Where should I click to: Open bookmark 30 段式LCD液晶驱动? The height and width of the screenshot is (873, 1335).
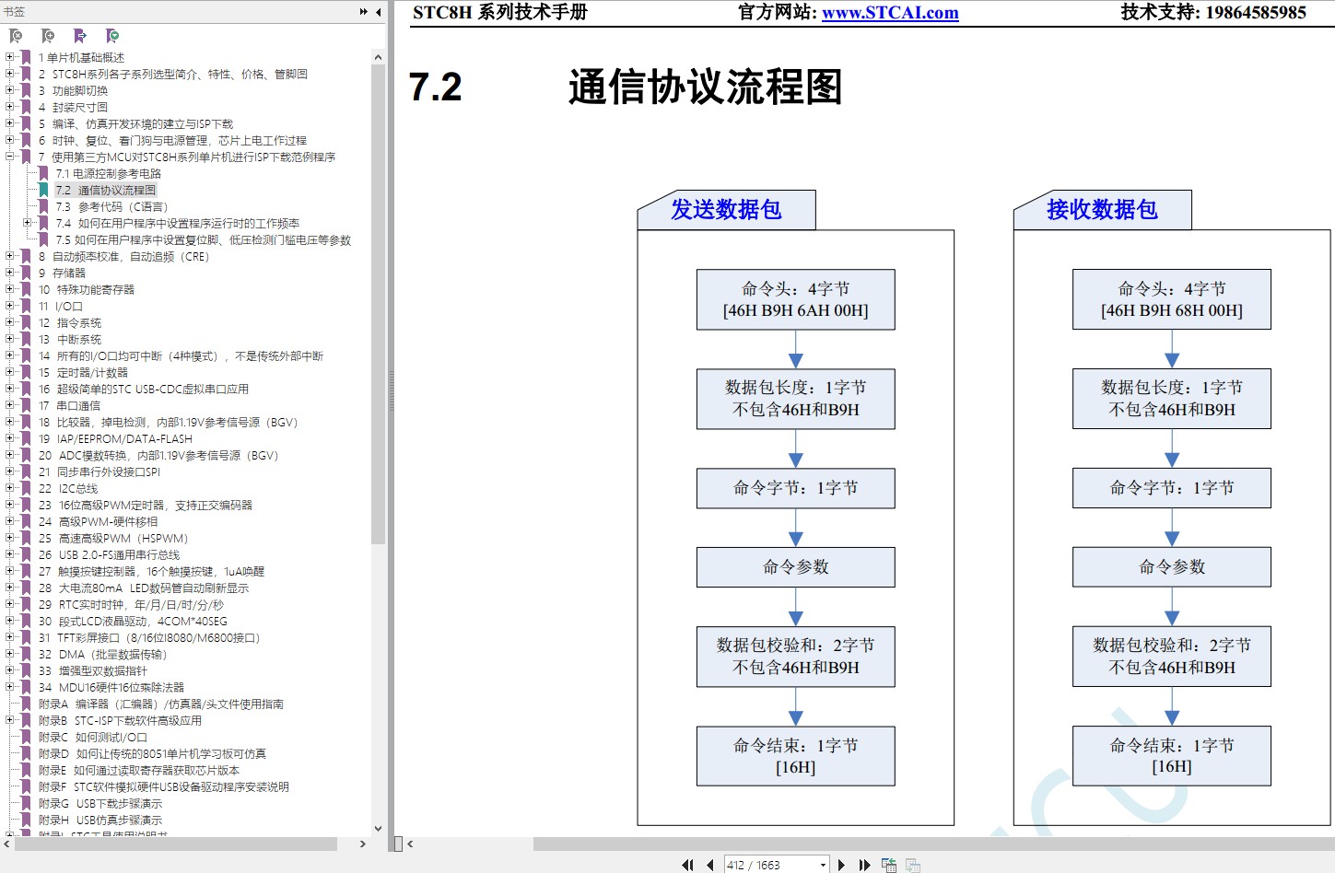(133, 621)
